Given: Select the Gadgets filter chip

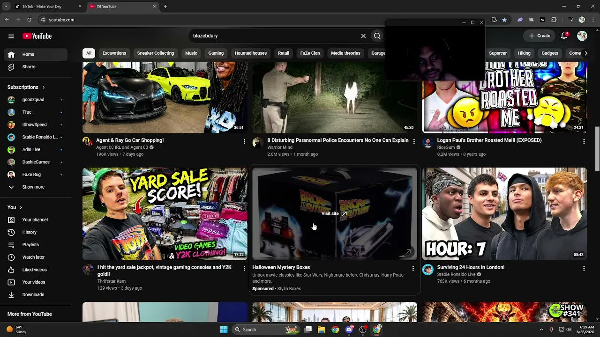Looking at the screenshot, I should click(x=550, y=53).
